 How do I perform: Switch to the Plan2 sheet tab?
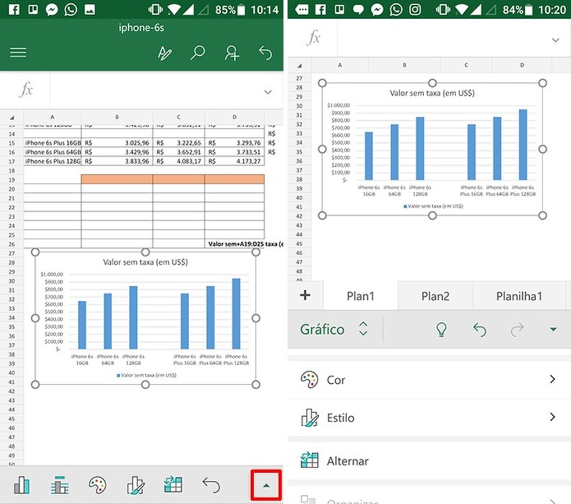click(435, 296)
